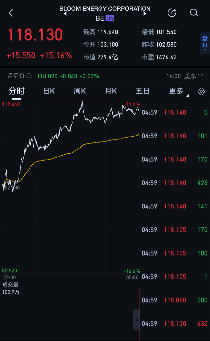Tap 市值 value 279.4亿
The image size is (210, 341).
point(108,57)
